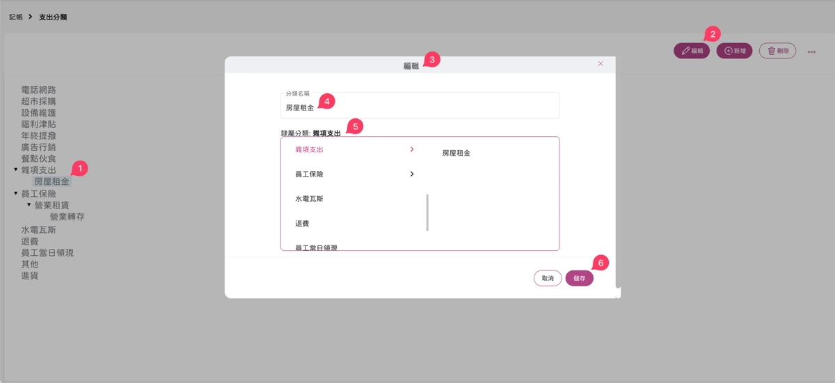Select 員工當日領現 in dialog list
The image size is (835, 383).
coord(317,247)
